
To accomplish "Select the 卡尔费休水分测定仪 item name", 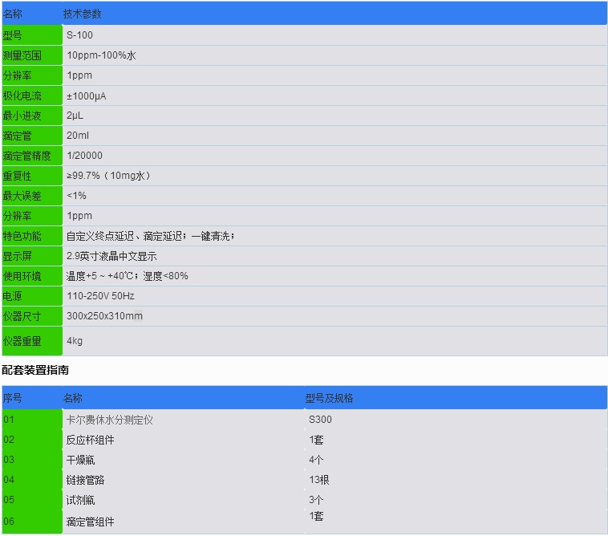I will coord(108,419).
